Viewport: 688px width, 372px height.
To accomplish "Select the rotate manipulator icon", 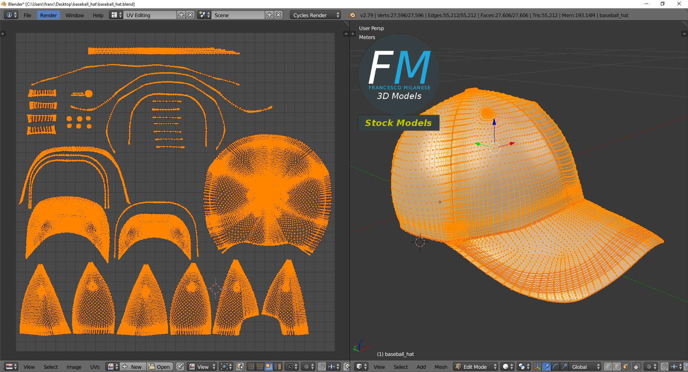I will [555, 367].
